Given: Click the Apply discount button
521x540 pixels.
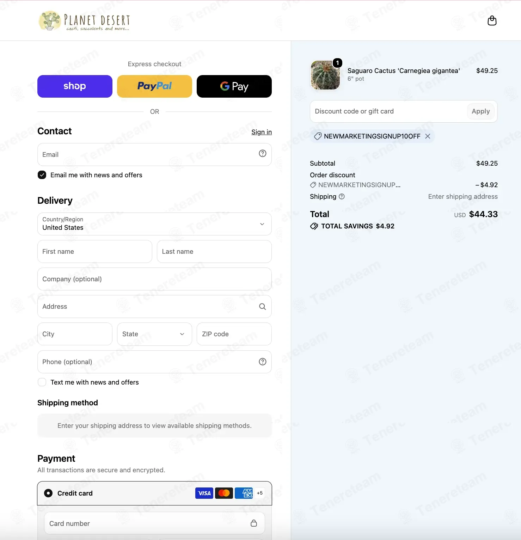Looking at the screenshot, I should (480, 111).
